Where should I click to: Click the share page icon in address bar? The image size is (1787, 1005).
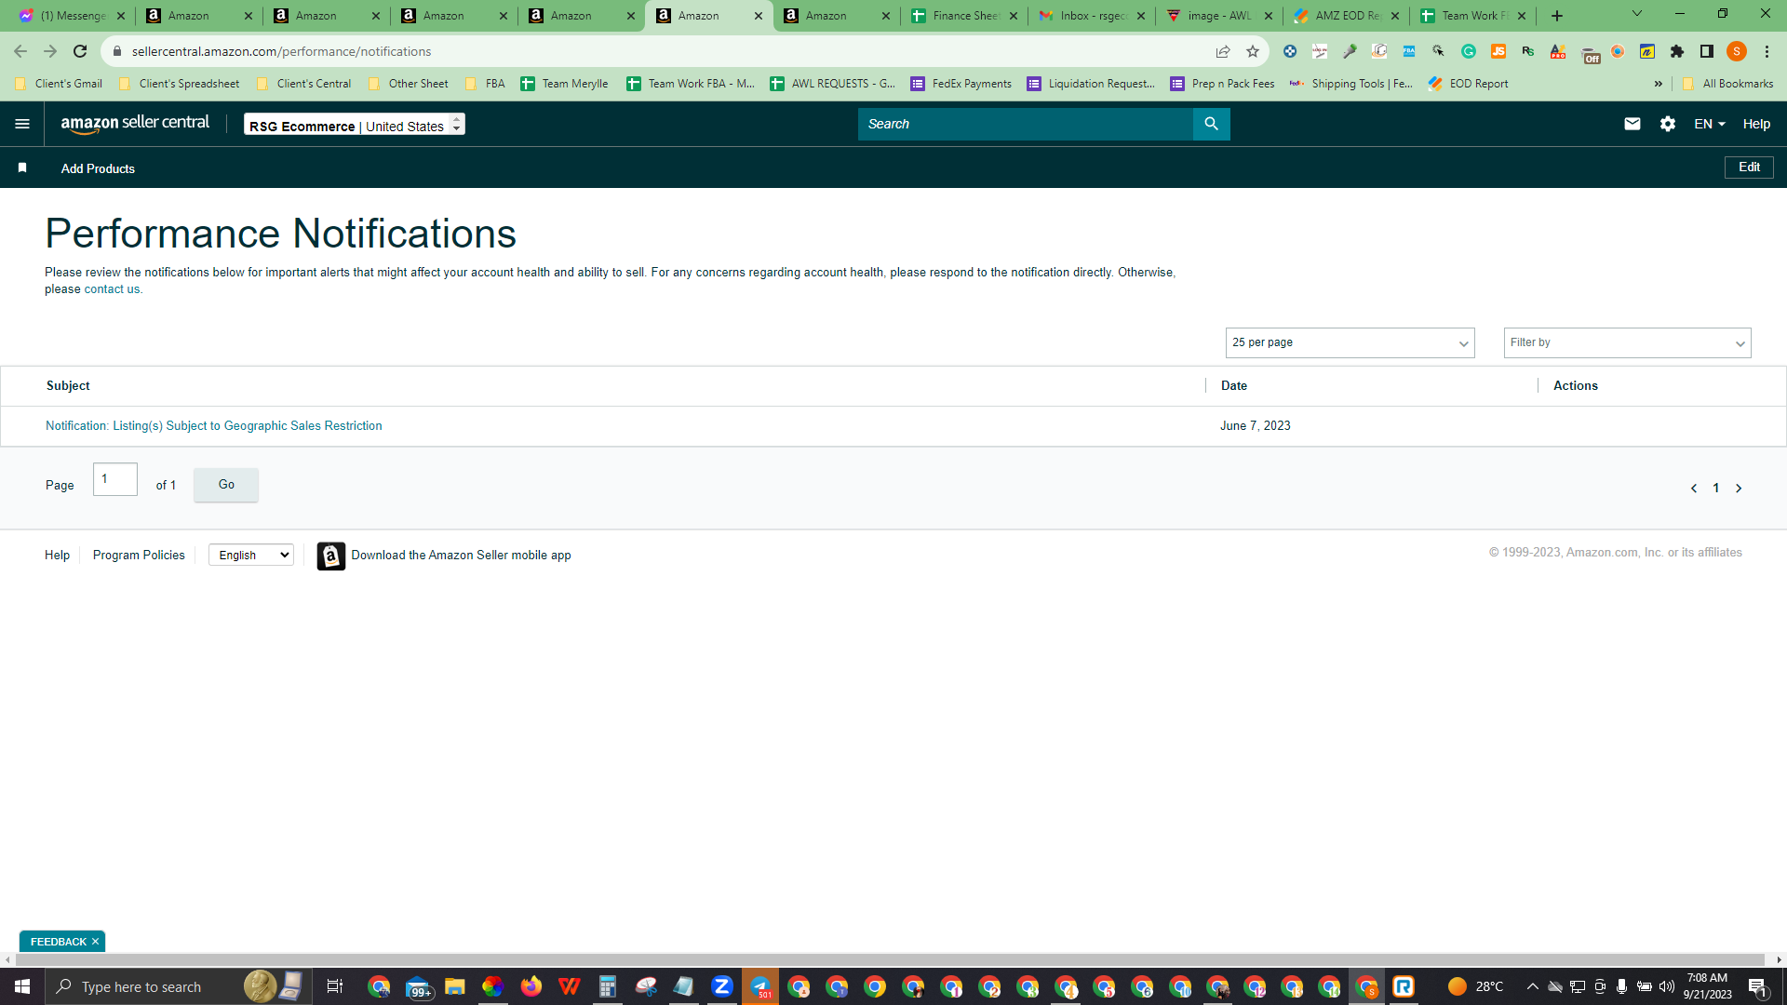coord(1223,51)
